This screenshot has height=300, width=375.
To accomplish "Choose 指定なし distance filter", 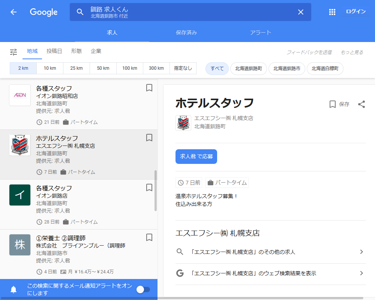I will [183, 68].
